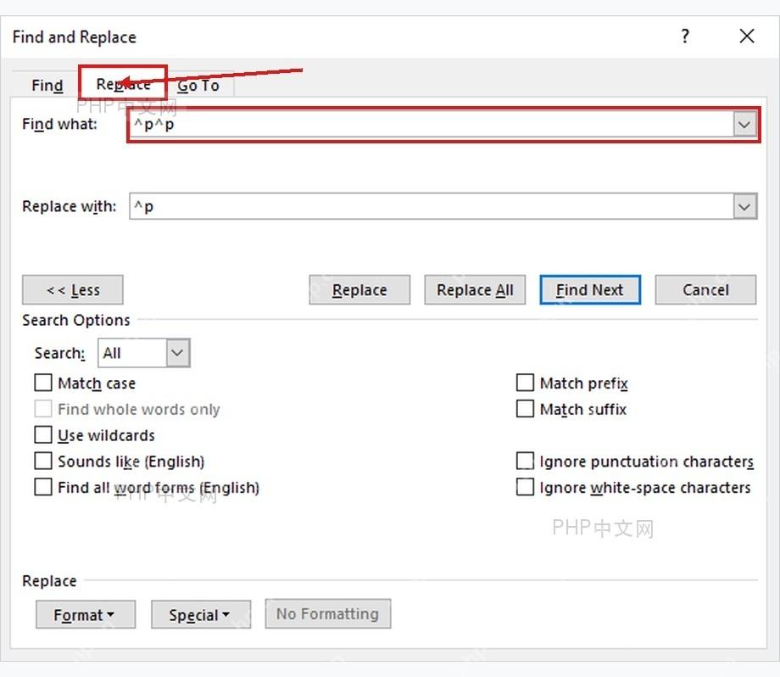Toggle Sounds like (English) option

[43, 461]
